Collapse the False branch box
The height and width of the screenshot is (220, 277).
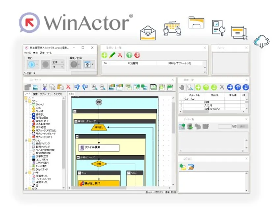[x=129, y=173]
